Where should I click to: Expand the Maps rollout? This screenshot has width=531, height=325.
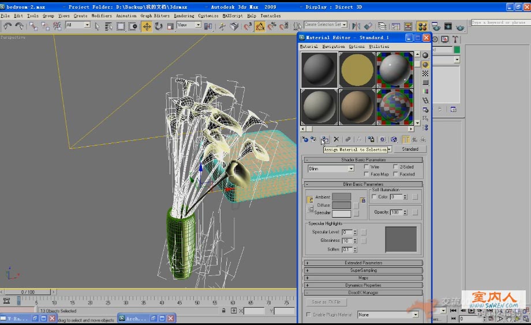click(364, 278)
